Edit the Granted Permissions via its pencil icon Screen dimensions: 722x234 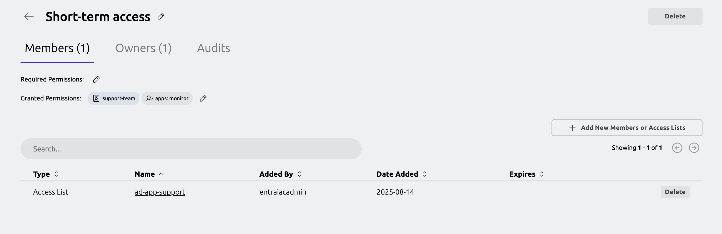point(203,99)
